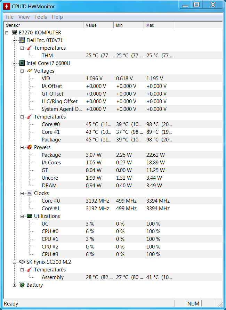Open the View menu
Viewport: 226px width, 310px height.
coord(24,17)
